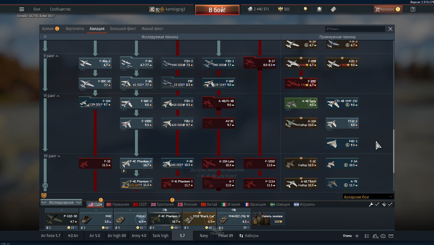Select the F-5C premium aircraft
This screenshot has height=245, width=434.
301,163
